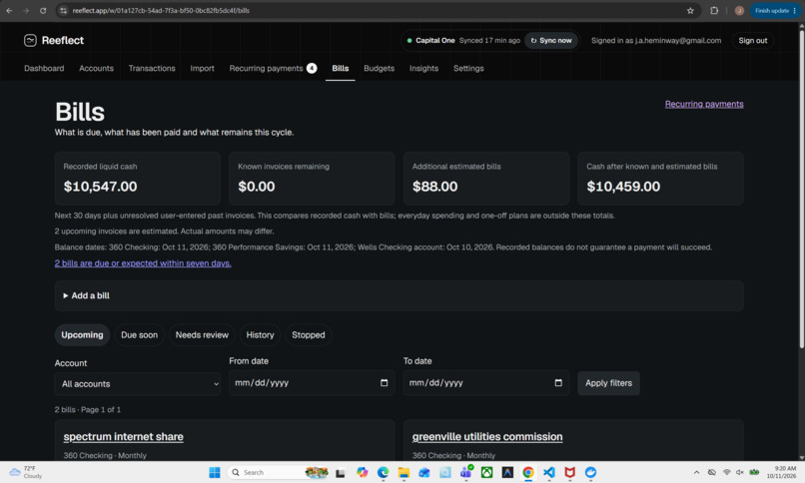
Task: Open the Xbox app from the taskbar
Action: [x=486, y=472]
